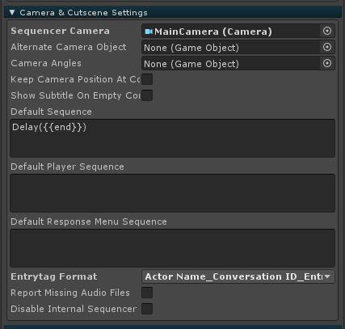Viewport: 345px width, 329px height.
Task: Click into the Default Player Sequence text area
Action: click(172, 193)
